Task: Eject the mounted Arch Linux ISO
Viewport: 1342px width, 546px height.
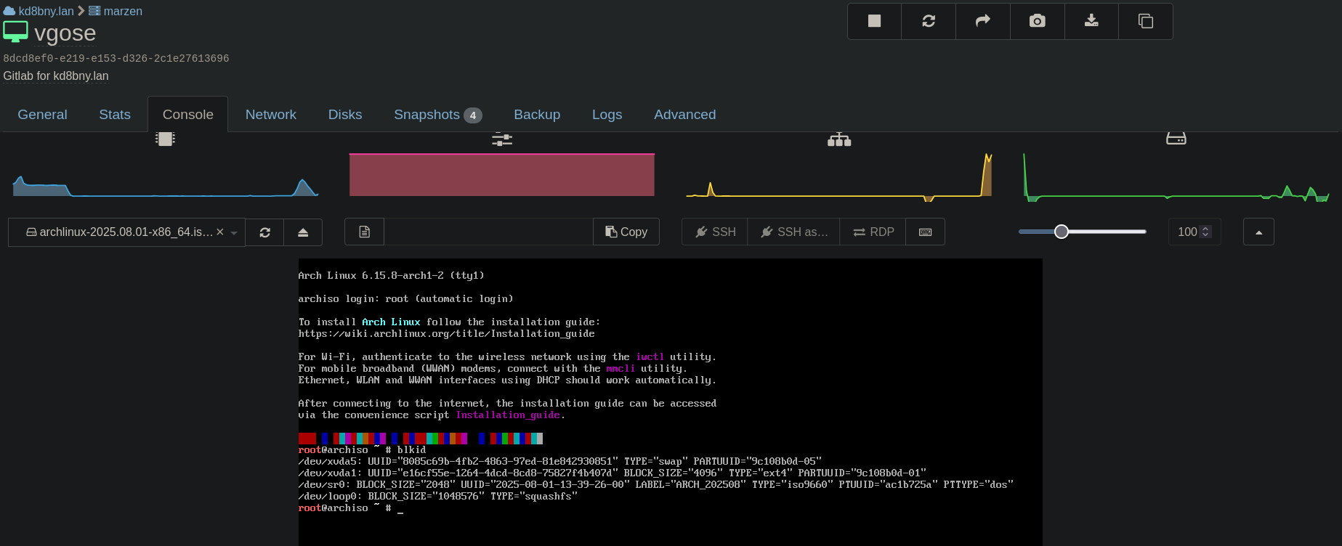Action: (303, 232)
